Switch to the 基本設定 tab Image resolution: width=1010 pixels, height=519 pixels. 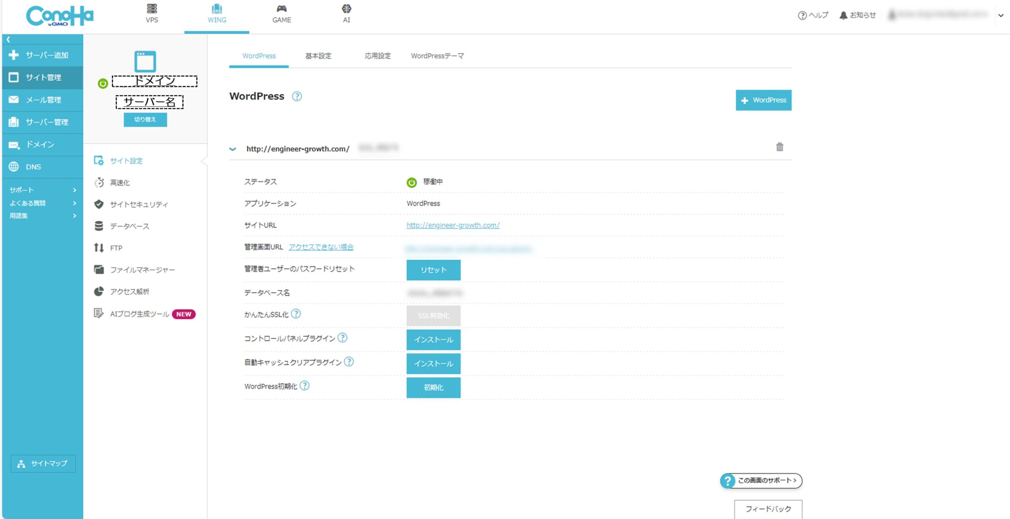click(318, 56)
